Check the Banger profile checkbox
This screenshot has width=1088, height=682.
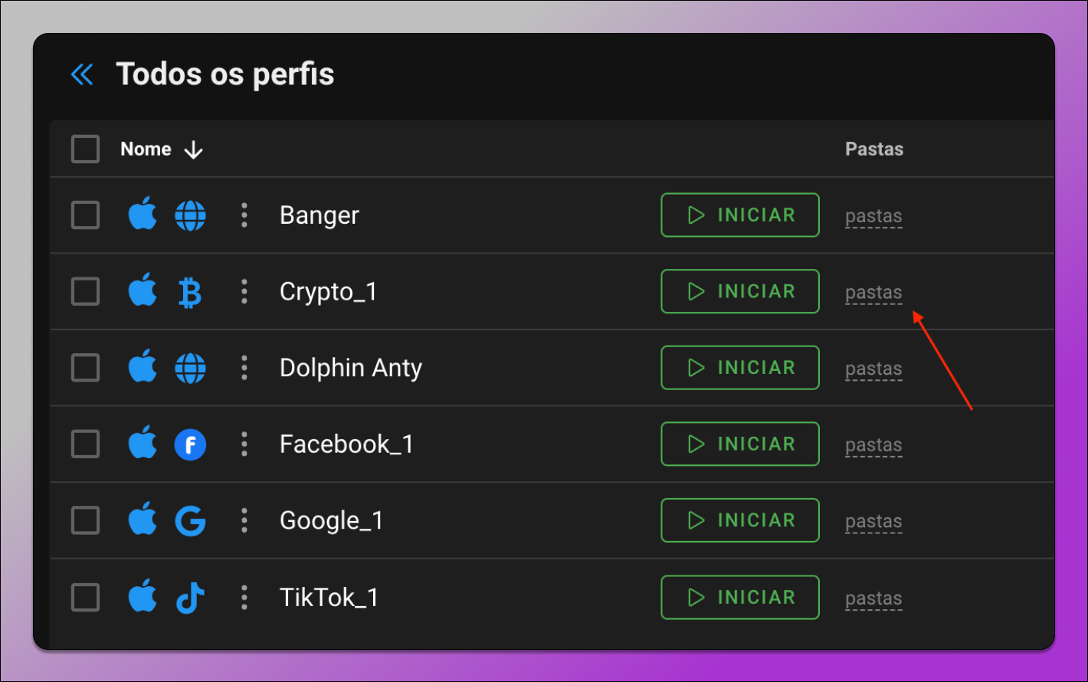tap(85, 215)
